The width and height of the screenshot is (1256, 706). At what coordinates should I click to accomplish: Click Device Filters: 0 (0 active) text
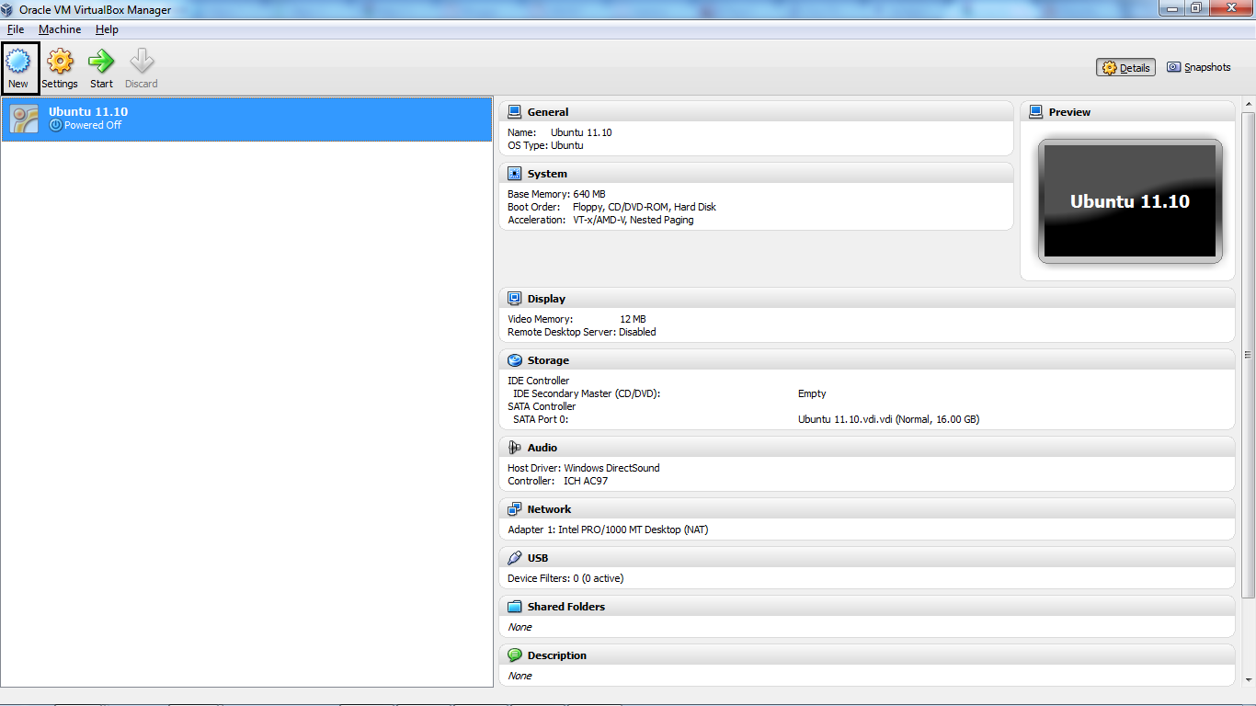[565, 578]
